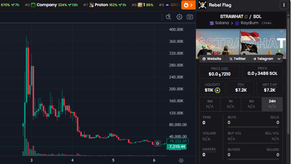Click the 19,222.01 price label
This screenshot has height=164, width=292.
click(x=178, y=141)
